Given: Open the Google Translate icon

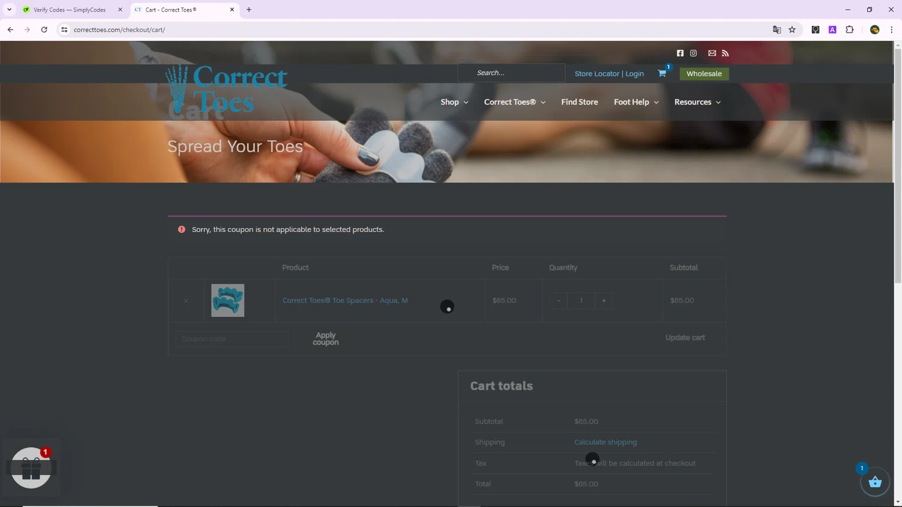Looking at the screenshot, I should tap(777, 29).
